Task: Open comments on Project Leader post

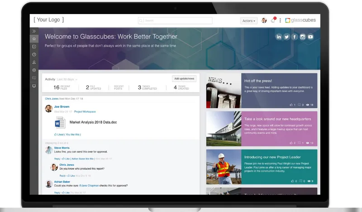Action: [302, 181]
